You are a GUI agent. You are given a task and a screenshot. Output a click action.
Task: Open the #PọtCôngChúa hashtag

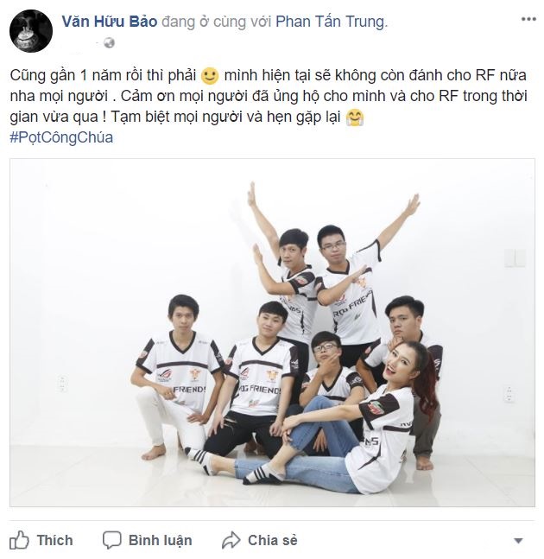pyautogui.click(x=61, y=137)
